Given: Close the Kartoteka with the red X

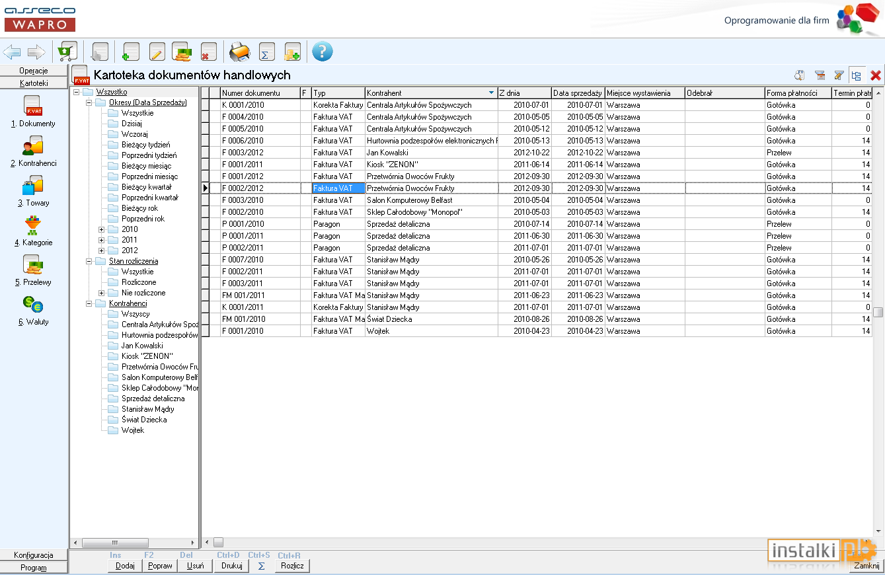Looking at the screenshot, I should click(x=876, y=75).
